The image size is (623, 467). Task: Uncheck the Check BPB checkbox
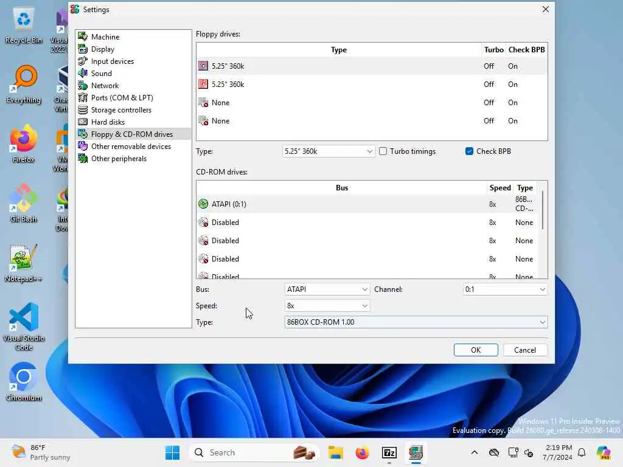pyautogui.click(x=469, y=151)
